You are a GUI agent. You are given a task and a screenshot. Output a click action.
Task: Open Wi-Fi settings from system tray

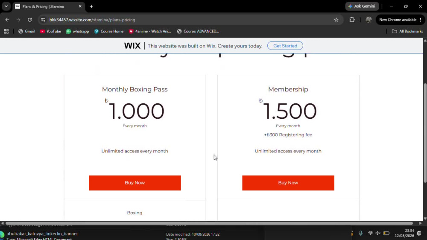[370, 233]
